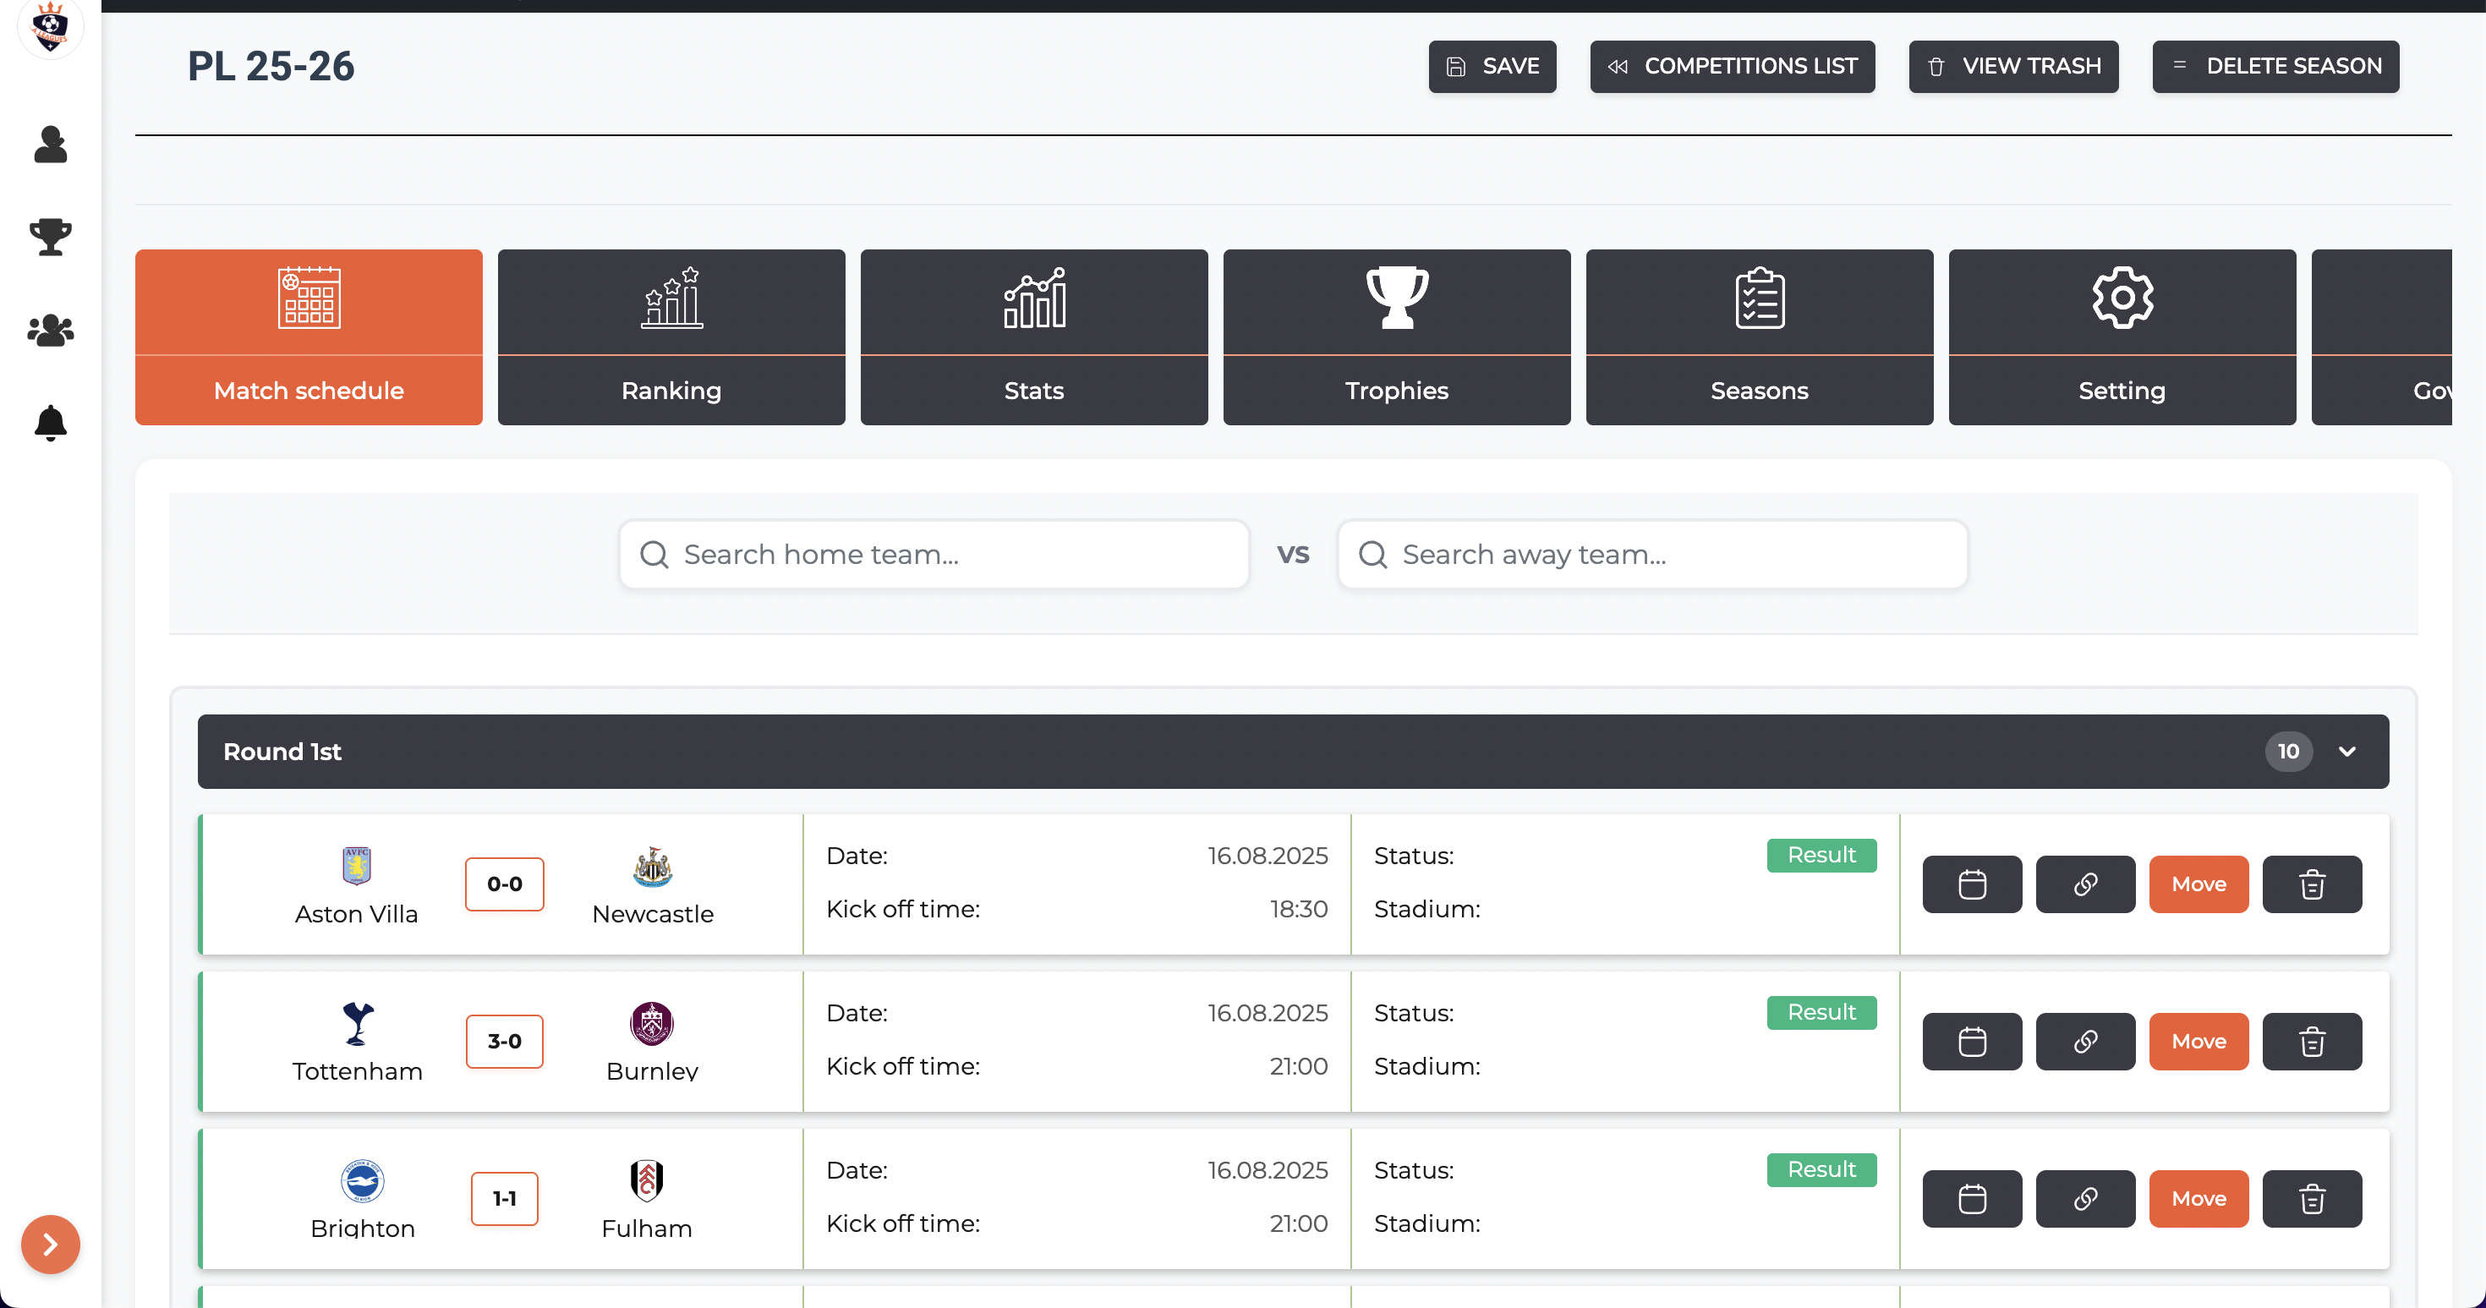Open the COMPETITIONS LIST button
The height and width of the screenshot is (1308, 2486).
point(1732,67)
